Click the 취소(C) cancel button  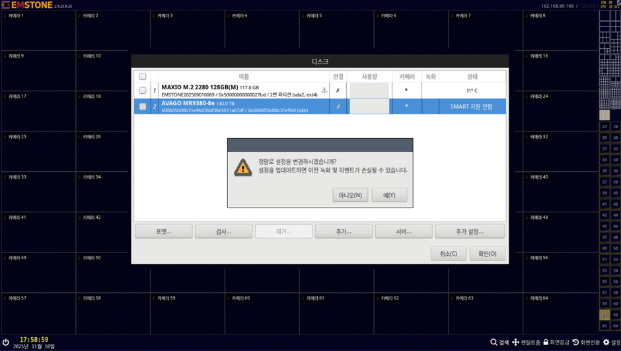click(x=449, y=254)
